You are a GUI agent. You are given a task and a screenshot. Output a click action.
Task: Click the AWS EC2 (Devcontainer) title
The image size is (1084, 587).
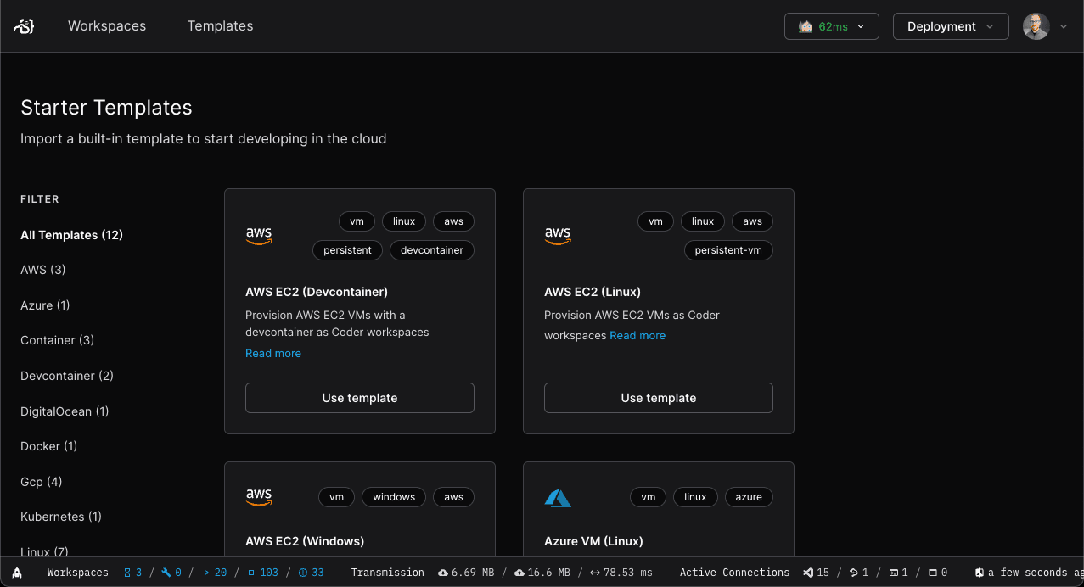click(x=317, y=292)
